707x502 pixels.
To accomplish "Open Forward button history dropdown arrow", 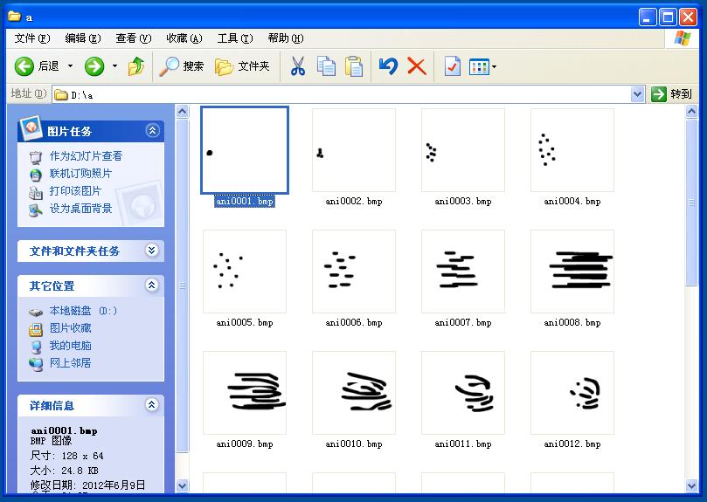I will tap(115, 66).
